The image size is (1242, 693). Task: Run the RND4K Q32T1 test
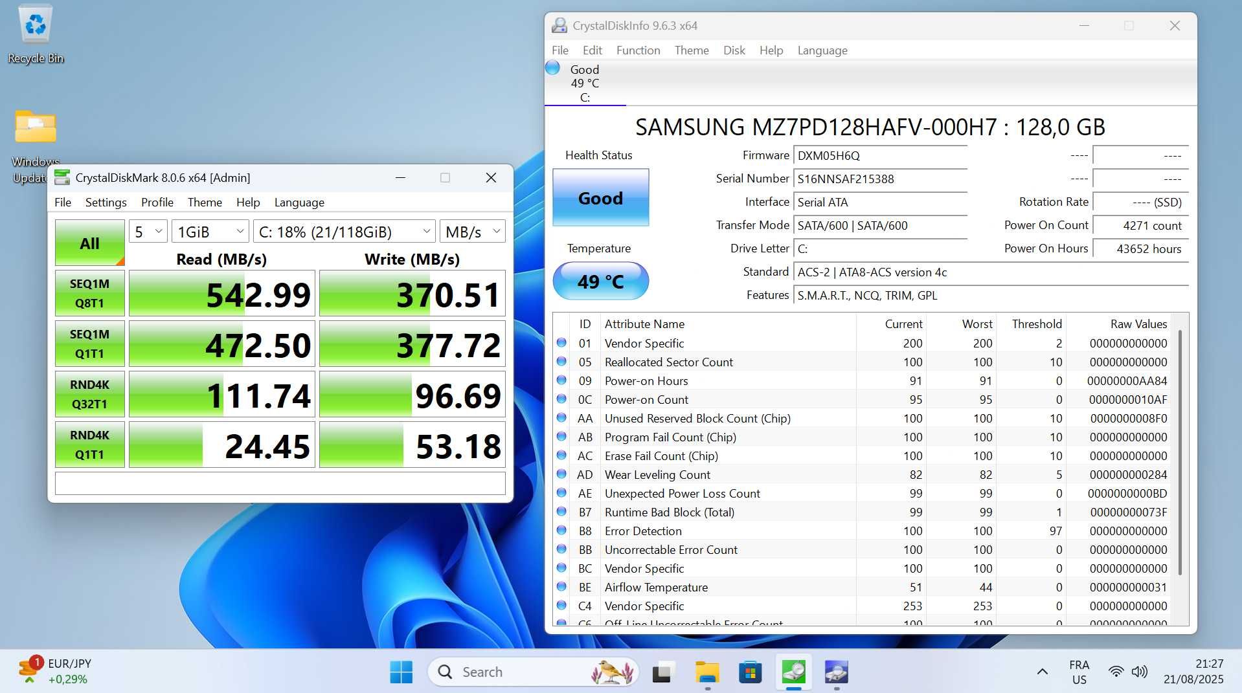(x=89, y=394)
